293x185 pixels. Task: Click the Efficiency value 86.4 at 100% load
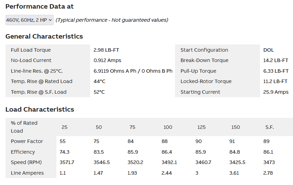167,152
